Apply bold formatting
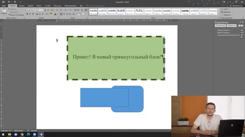The width and height of the screenshot is (245, 137). point(27,14)
